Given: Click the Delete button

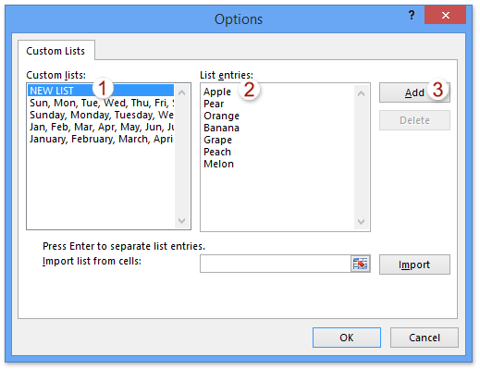Looking at the screenshot, I should [414, 120].
